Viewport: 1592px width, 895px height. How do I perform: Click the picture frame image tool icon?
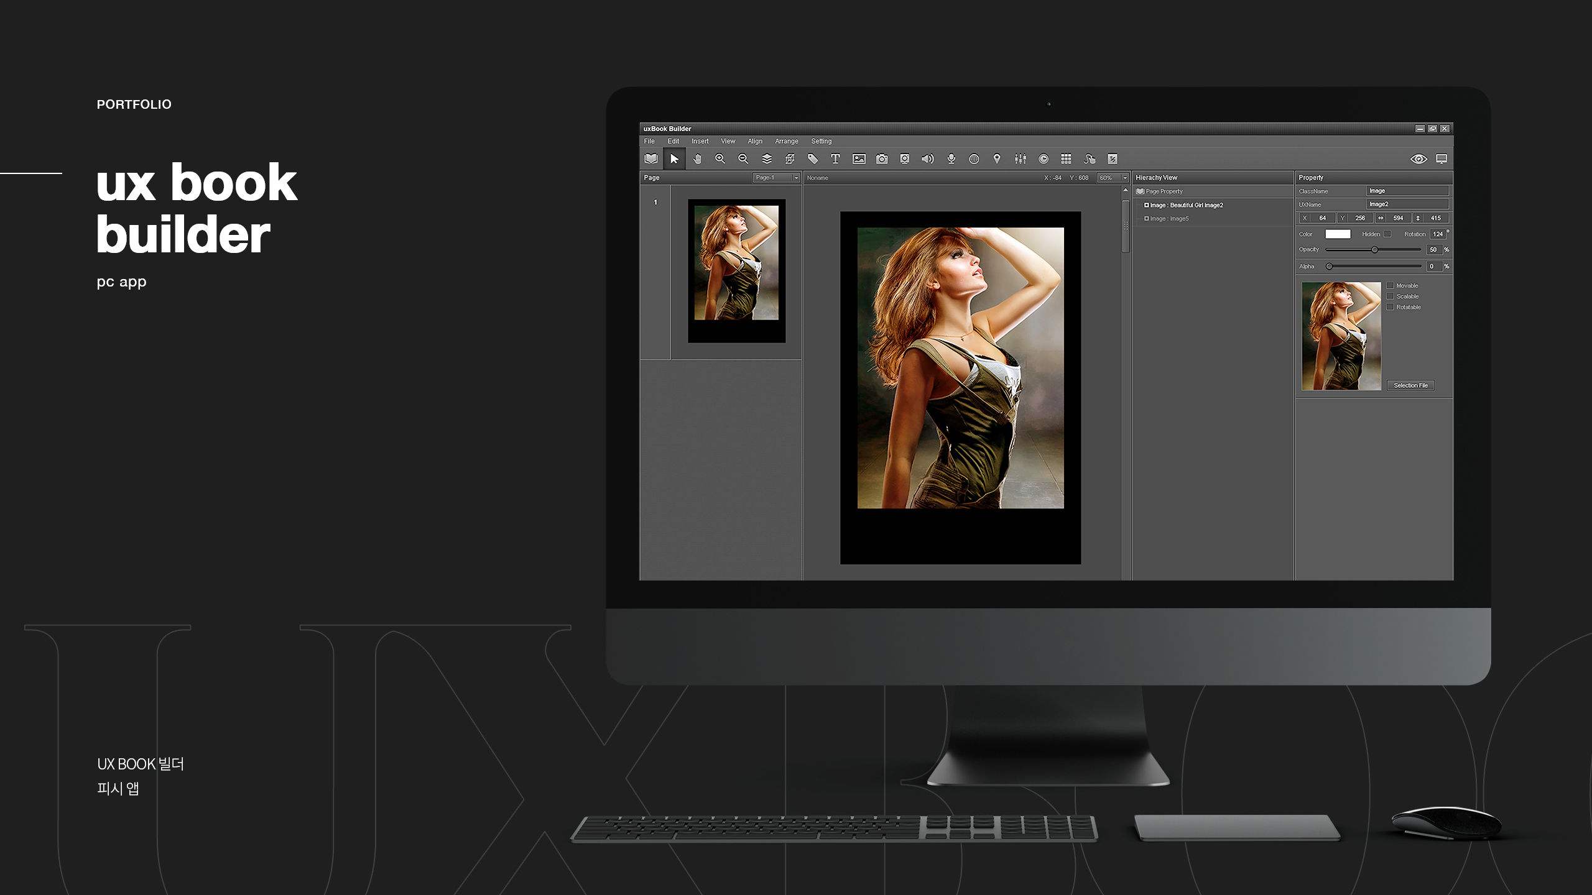[x=859, y=159]
